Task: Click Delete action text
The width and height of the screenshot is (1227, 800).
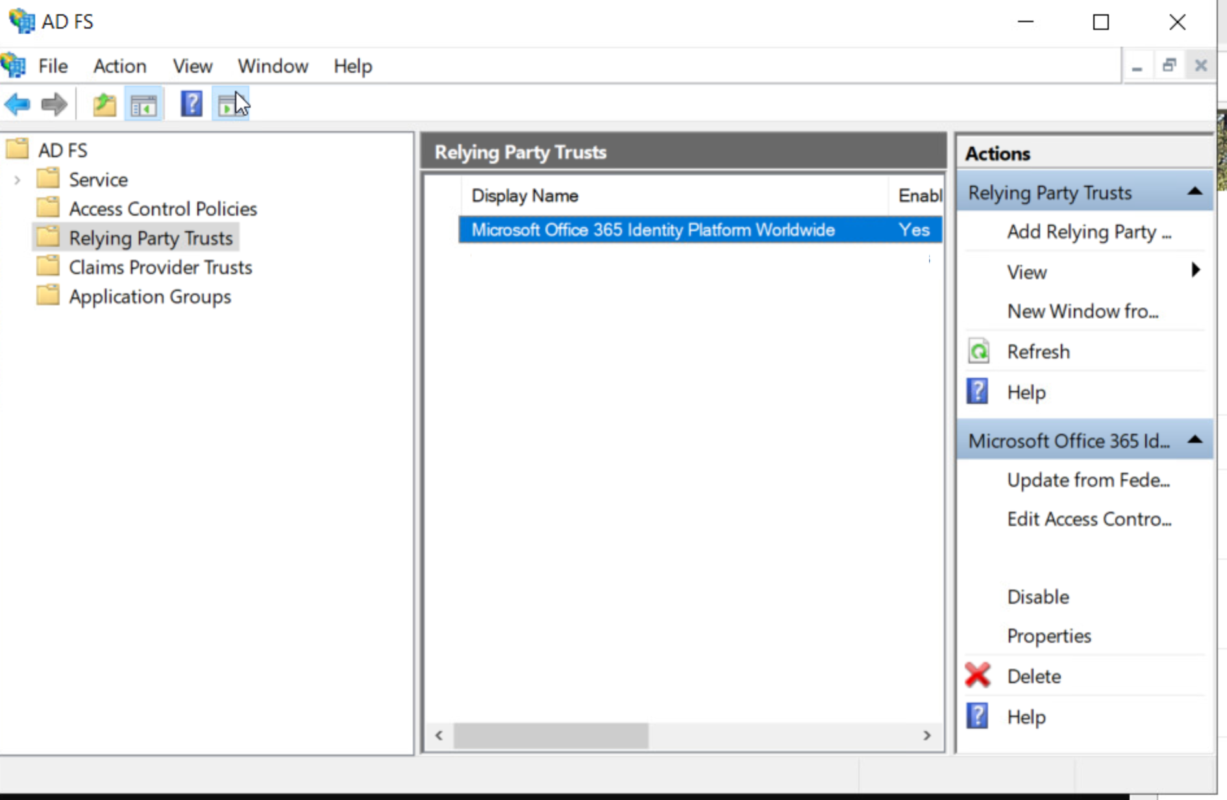Action: [1034, 676]
